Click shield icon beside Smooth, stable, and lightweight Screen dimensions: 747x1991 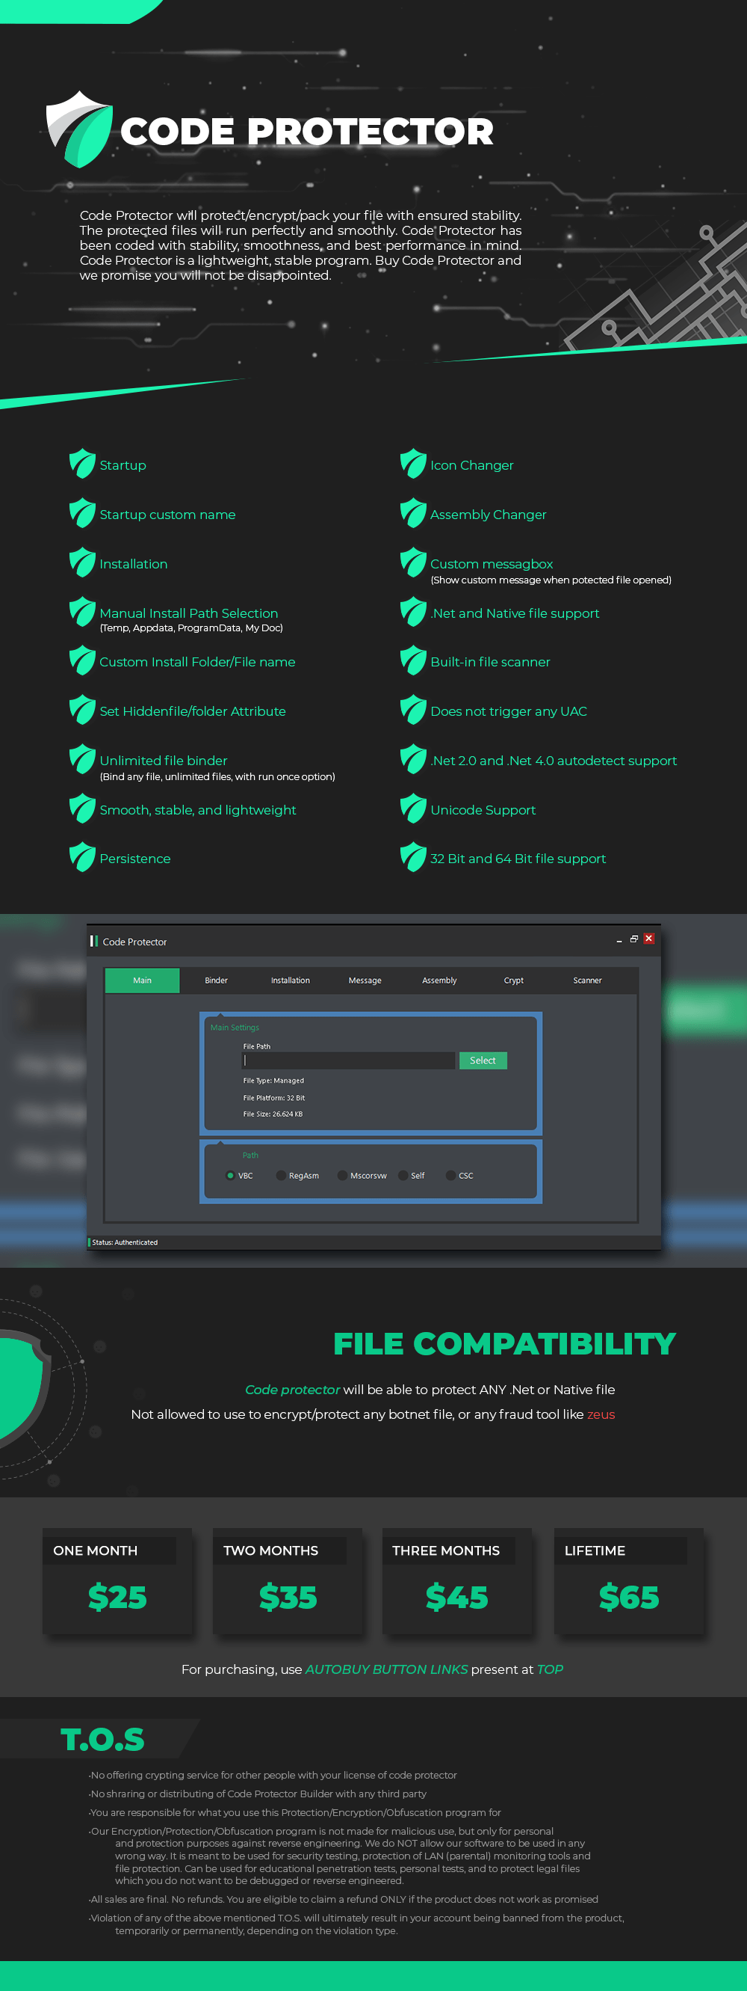coord(83,809)
